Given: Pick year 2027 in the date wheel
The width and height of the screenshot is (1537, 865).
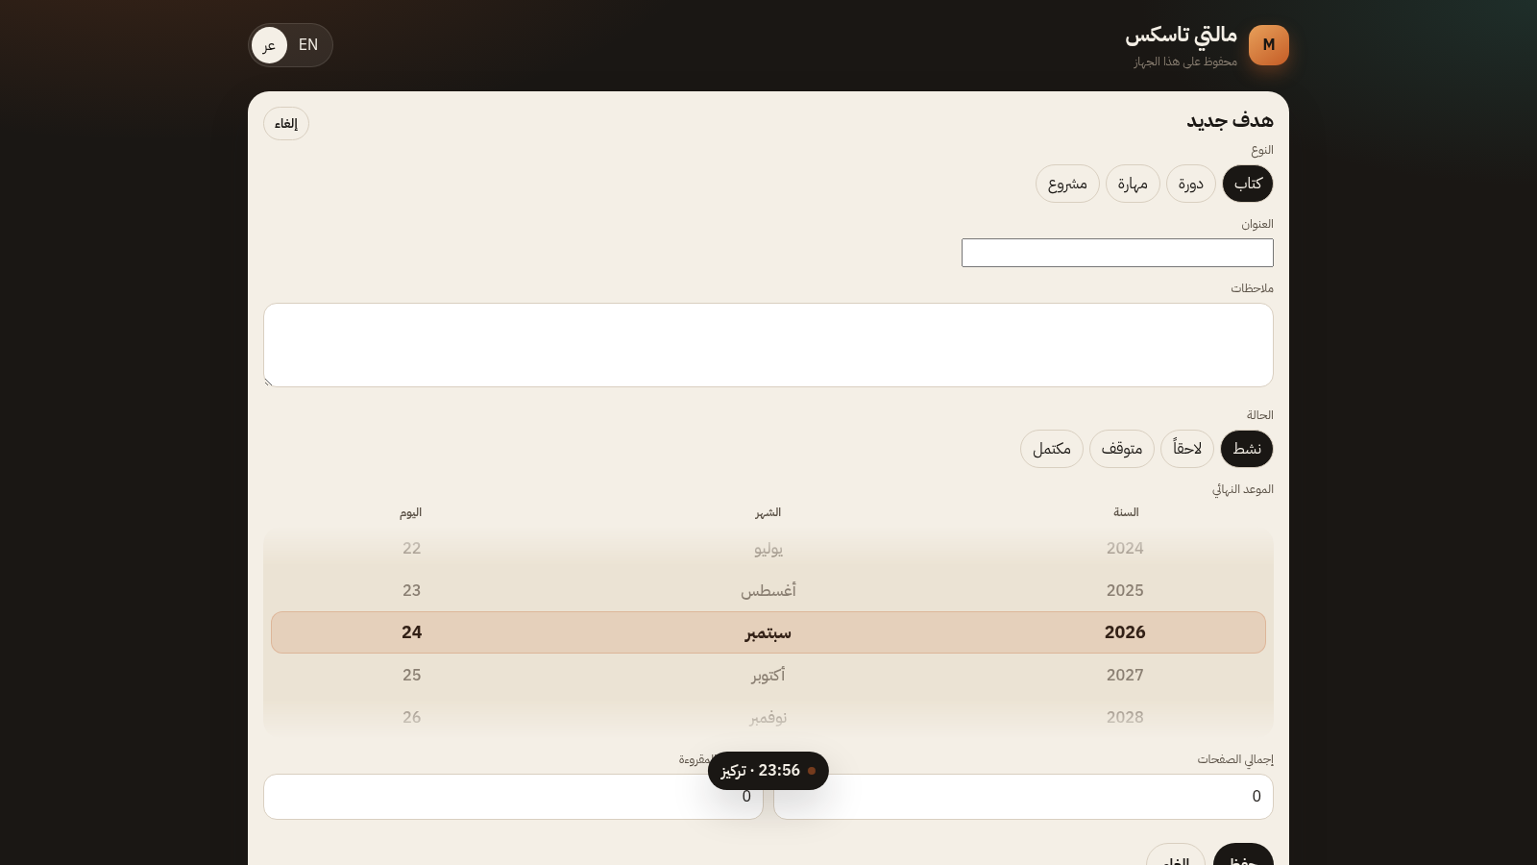Looking at the screenshot, I should [x=1125, y=675].
